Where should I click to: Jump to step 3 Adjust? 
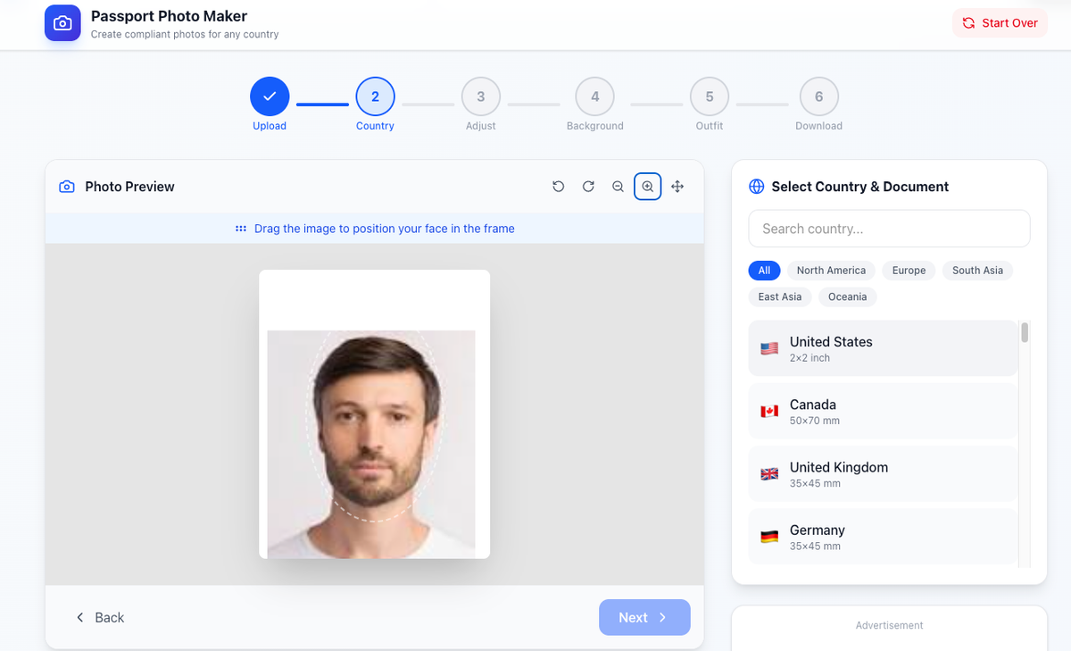click(x=480, y=96)
